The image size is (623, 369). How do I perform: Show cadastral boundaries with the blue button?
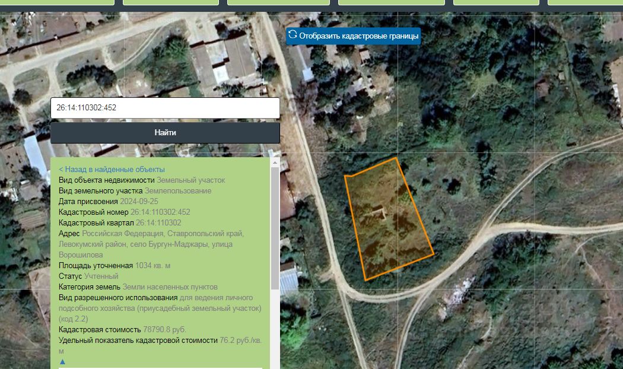tap(353, 36)
